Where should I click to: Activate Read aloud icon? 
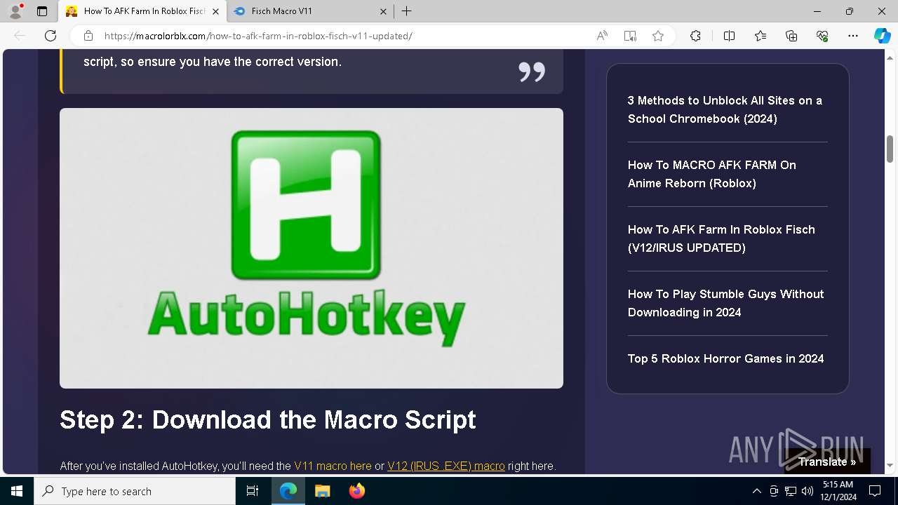(x=602, y=36)
